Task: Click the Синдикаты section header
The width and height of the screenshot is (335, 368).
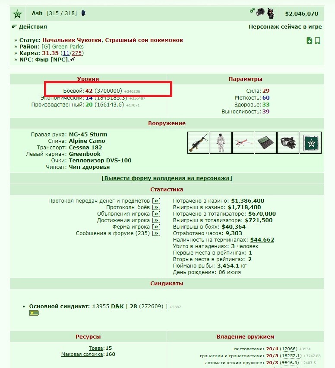Action: [x=167, y=284]
